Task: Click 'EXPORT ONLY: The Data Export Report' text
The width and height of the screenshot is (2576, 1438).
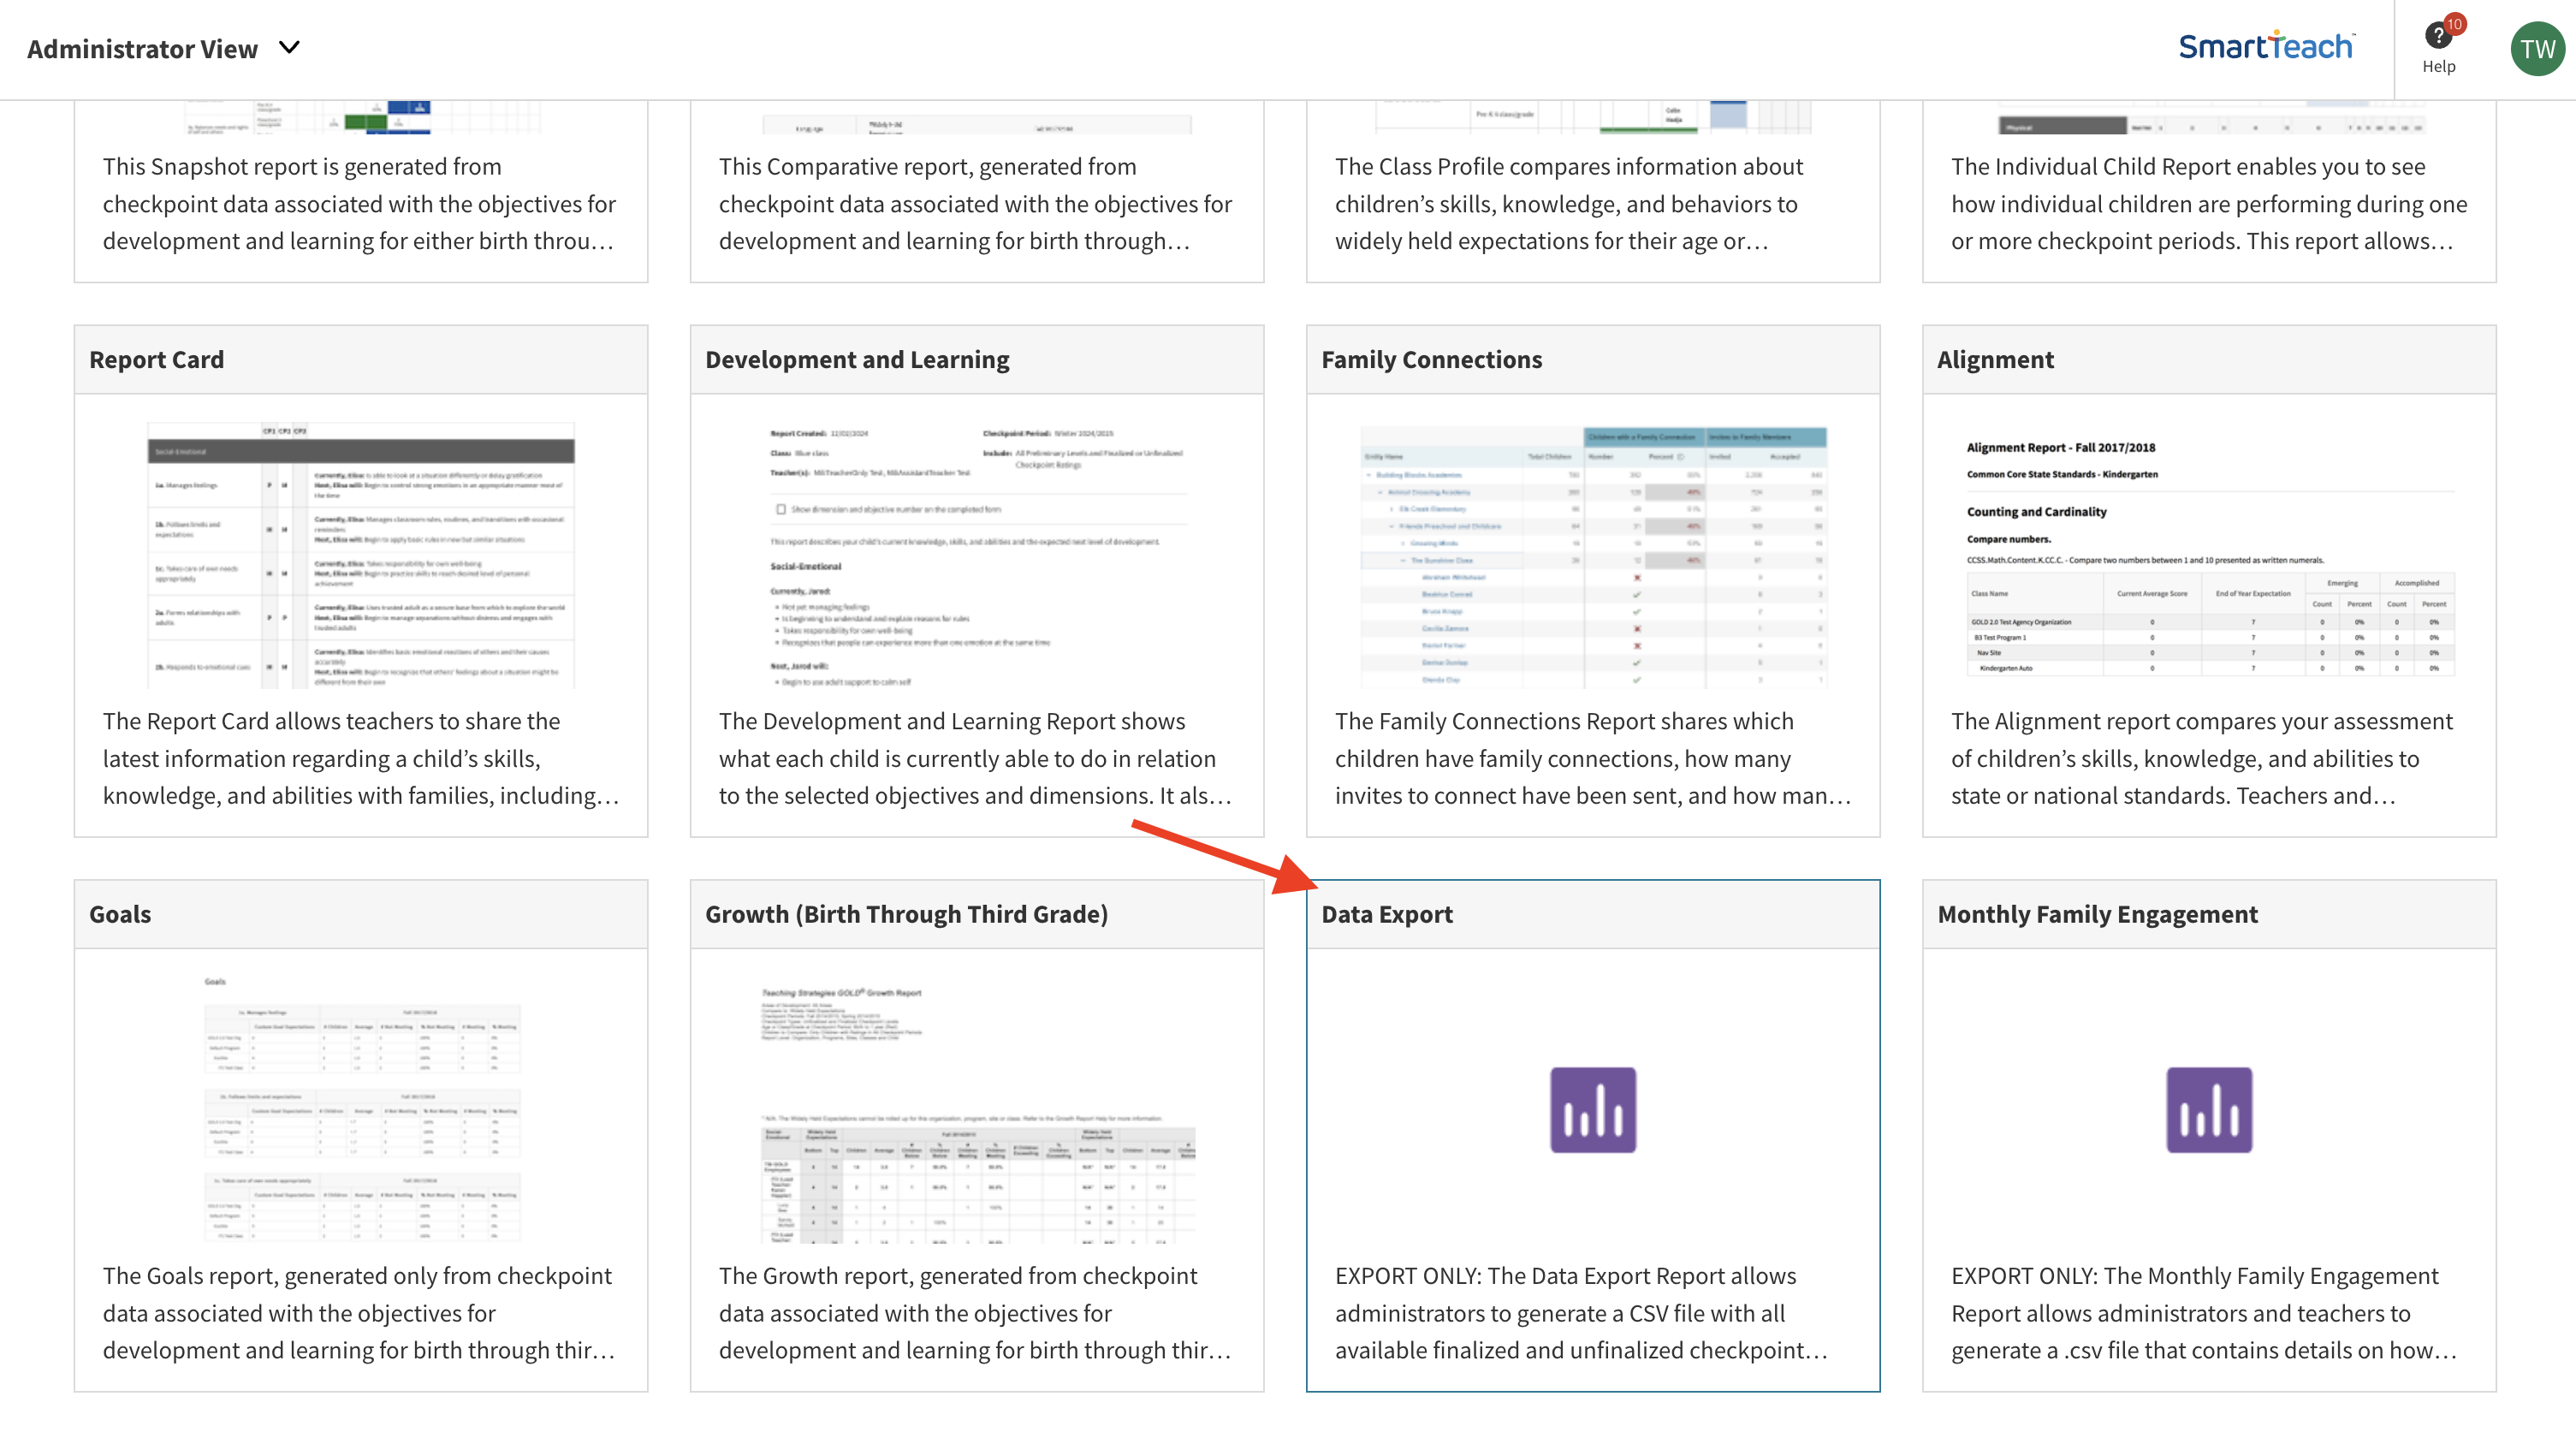Action: 1581,1313
